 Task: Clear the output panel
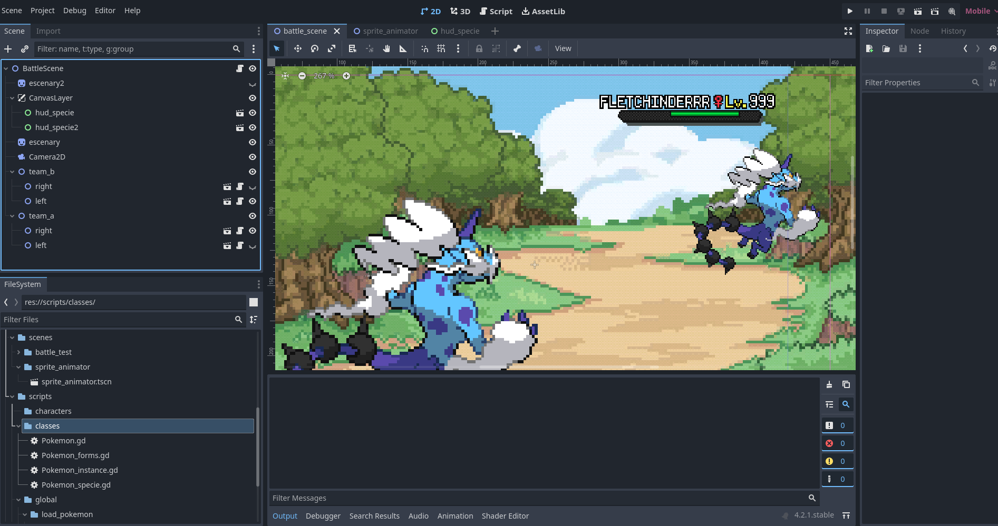click(829, 385)
